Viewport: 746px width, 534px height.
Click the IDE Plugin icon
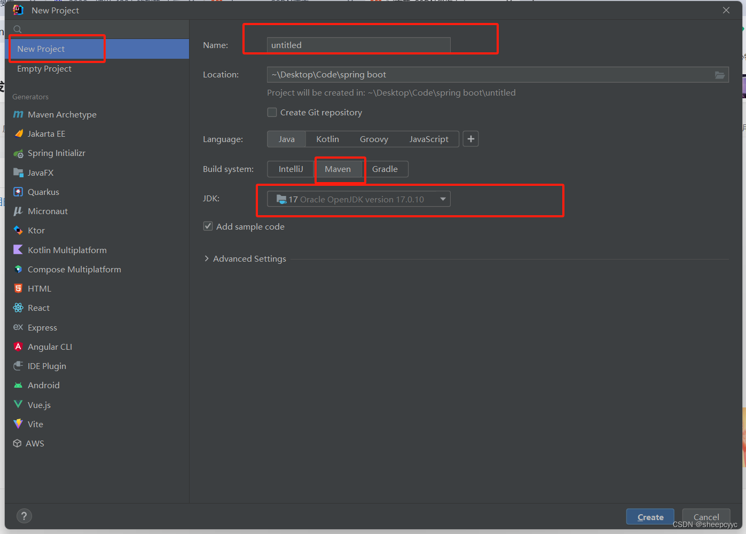(18, 366)
